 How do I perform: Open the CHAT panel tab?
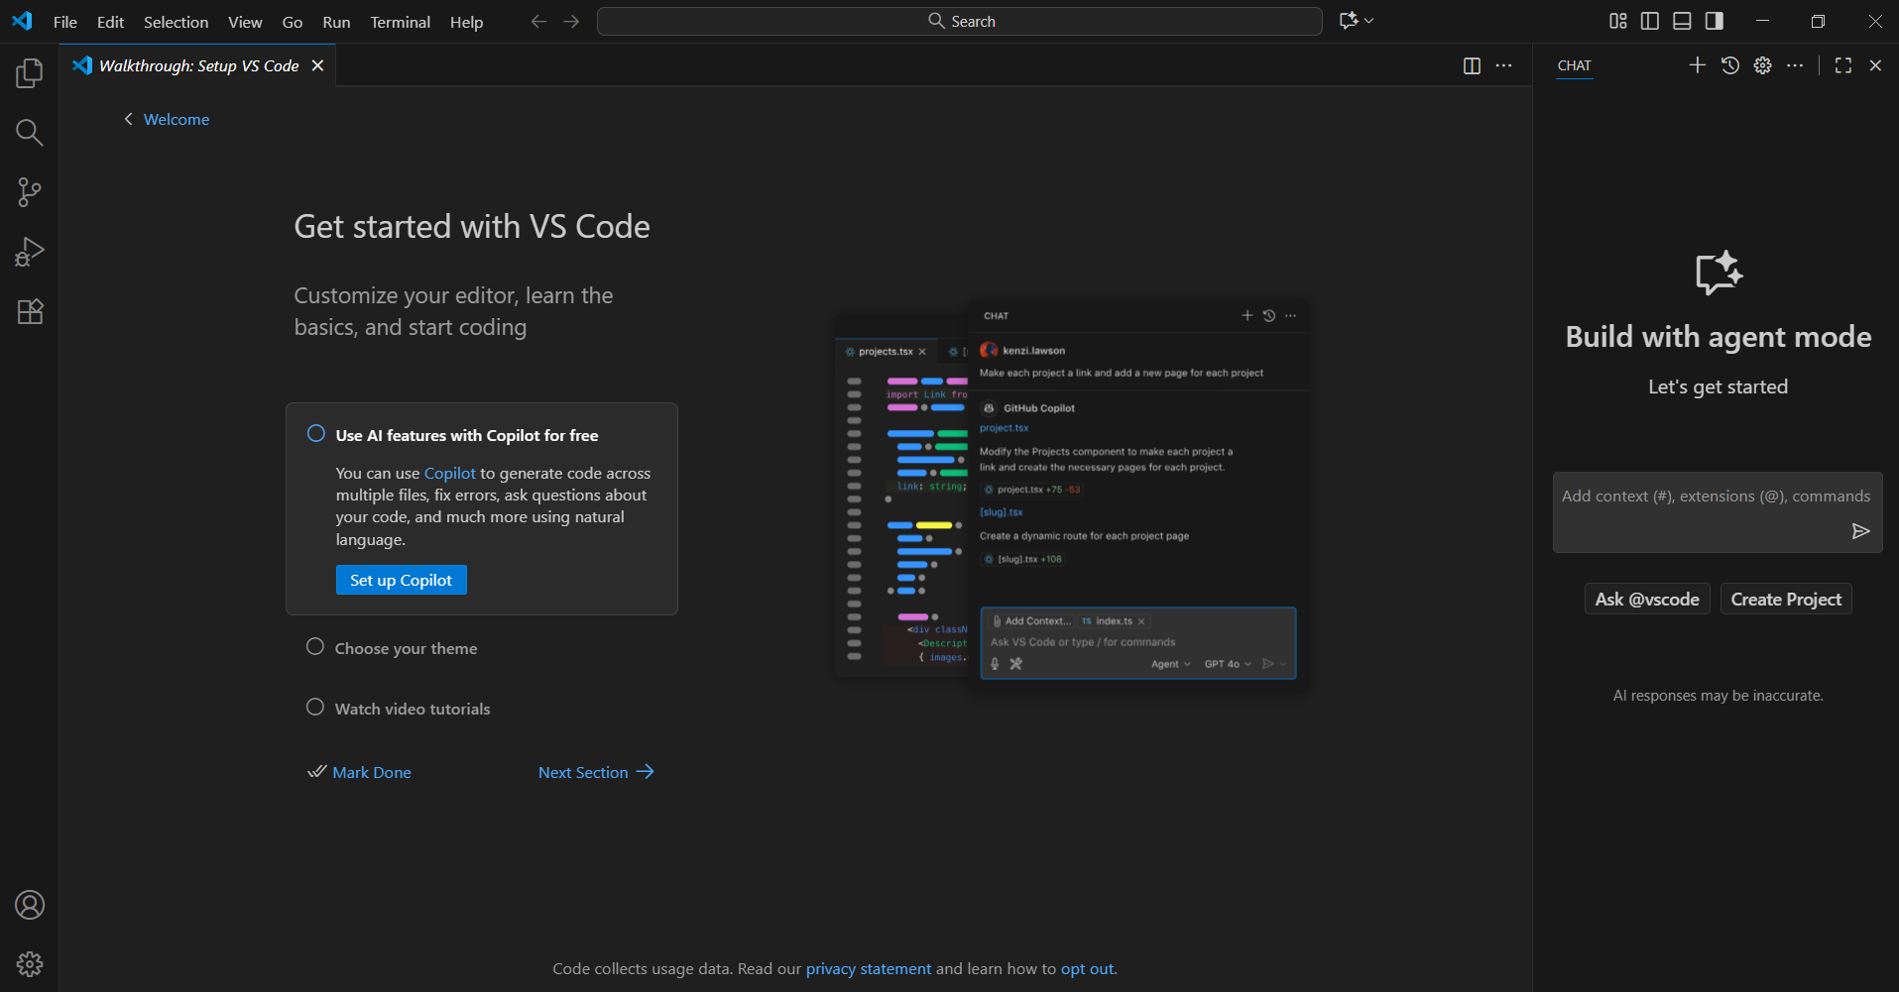pyautogui.click(x=1574, y=65)
